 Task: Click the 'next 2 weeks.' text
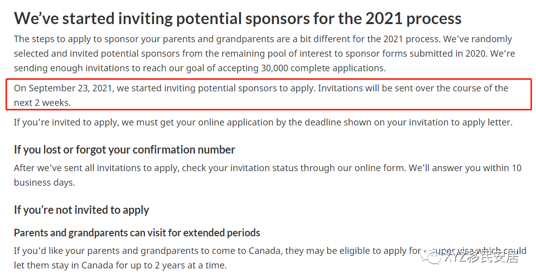[x=42, y=103]
